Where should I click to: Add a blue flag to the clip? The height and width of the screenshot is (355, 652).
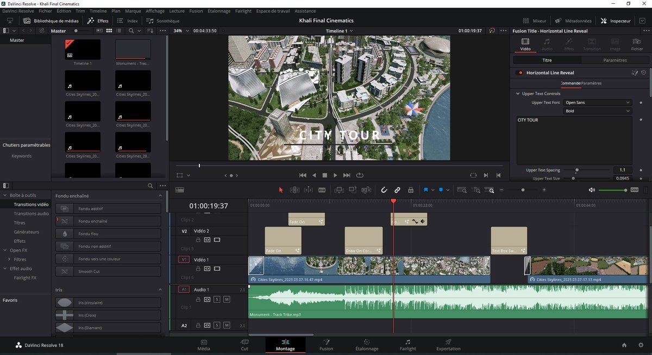click(x=426, y=190)
